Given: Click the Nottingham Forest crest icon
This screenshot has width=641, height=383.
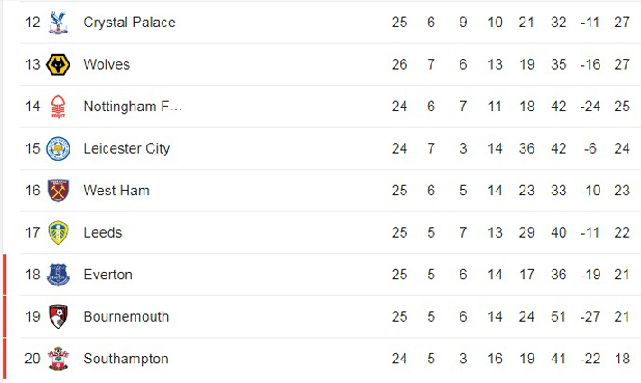Looking at the screenshot, I should [x=59, y=107].
